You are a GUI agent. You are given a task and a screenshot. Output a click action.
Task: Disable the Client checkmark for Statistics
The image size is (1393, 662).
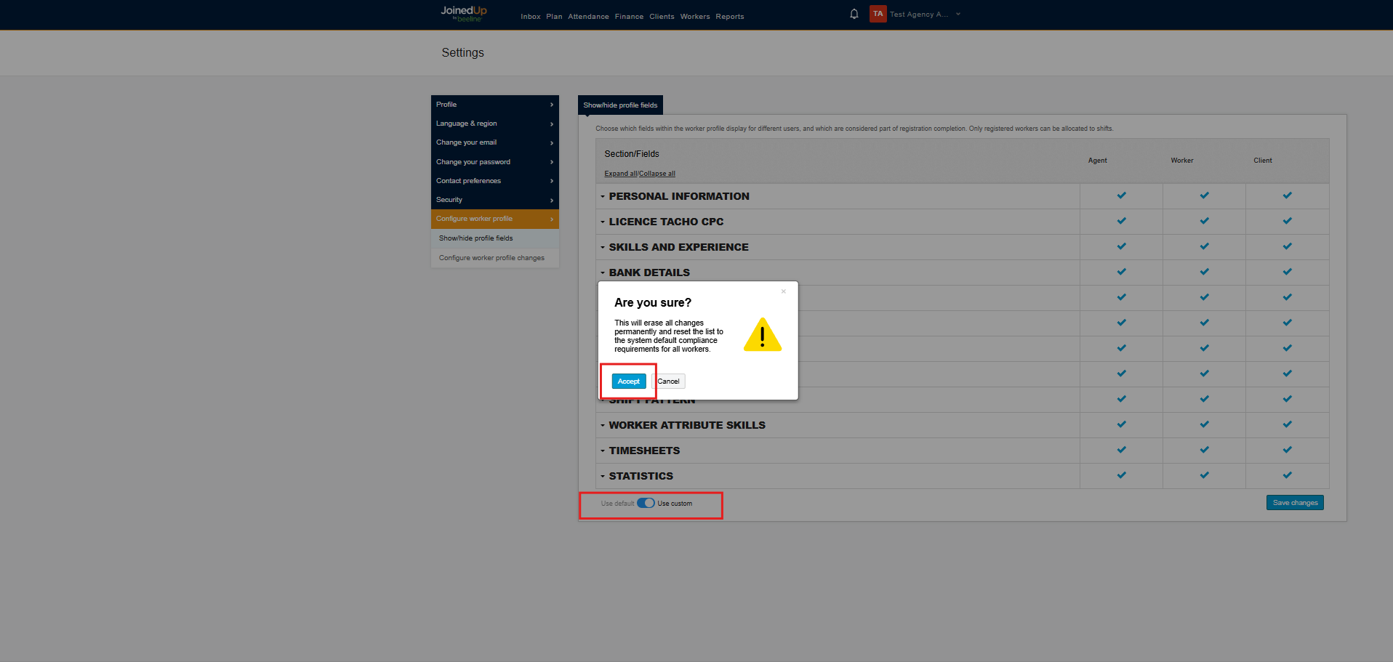point(1287,475)
